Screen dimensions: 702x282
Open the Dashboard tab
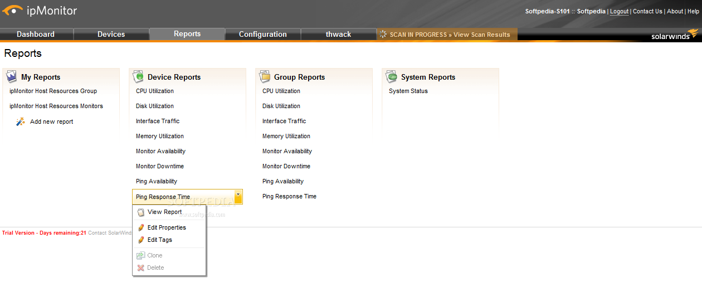coord(36,34)
